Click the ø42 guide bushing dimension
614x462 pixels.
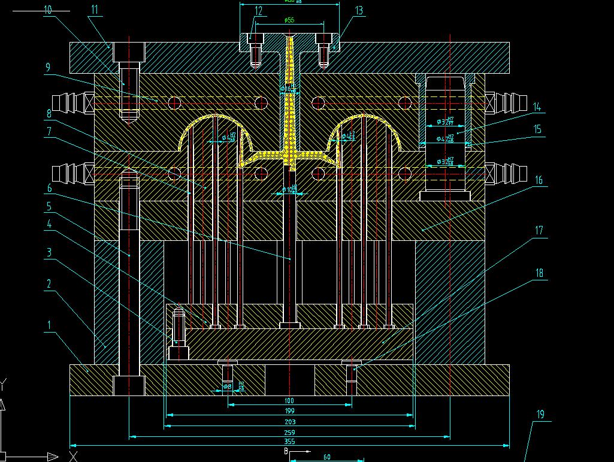point(445,138)
